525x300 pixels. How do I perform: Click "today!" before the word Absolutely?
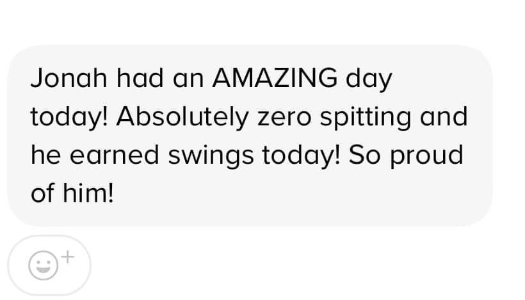[69, 118]
